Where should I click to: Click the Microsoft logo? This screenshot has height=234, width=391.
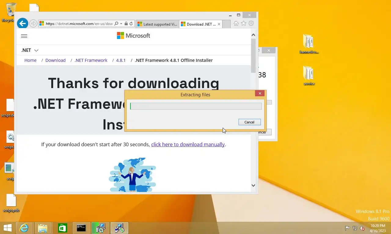(133, 36)
